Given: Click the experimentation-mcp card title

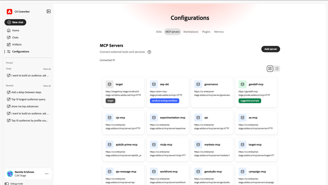Looking at the screenshot, I should 173,118.
